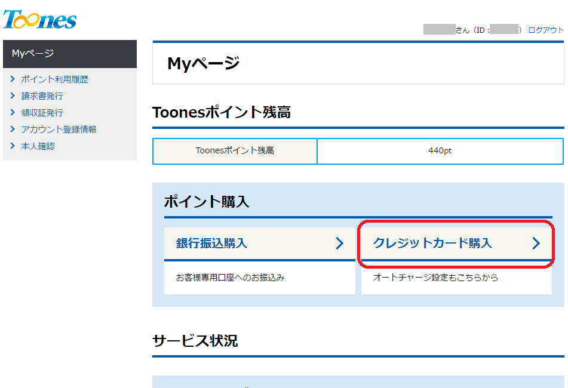Click the Toones logo
Image resolution: width=568 pixels, height=388 pixels.
pos(40,19)
